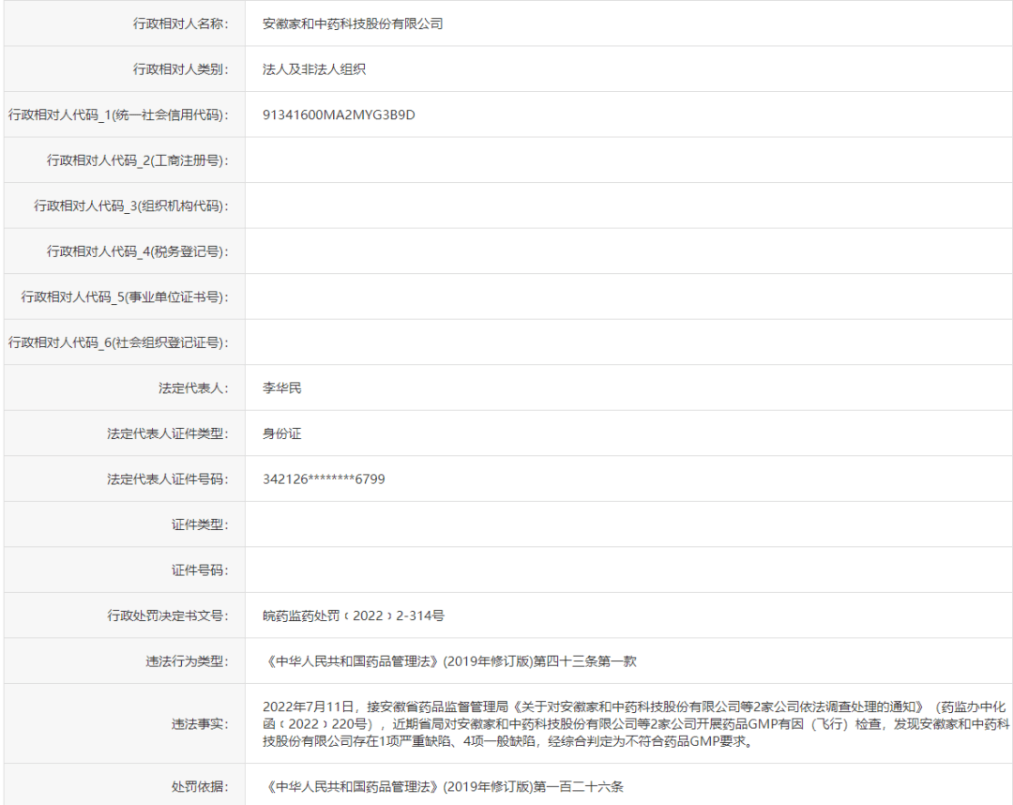This screenshot has width=1013, height=805.
Task: Select the 身份证 value
Action: tap(281, 433)
